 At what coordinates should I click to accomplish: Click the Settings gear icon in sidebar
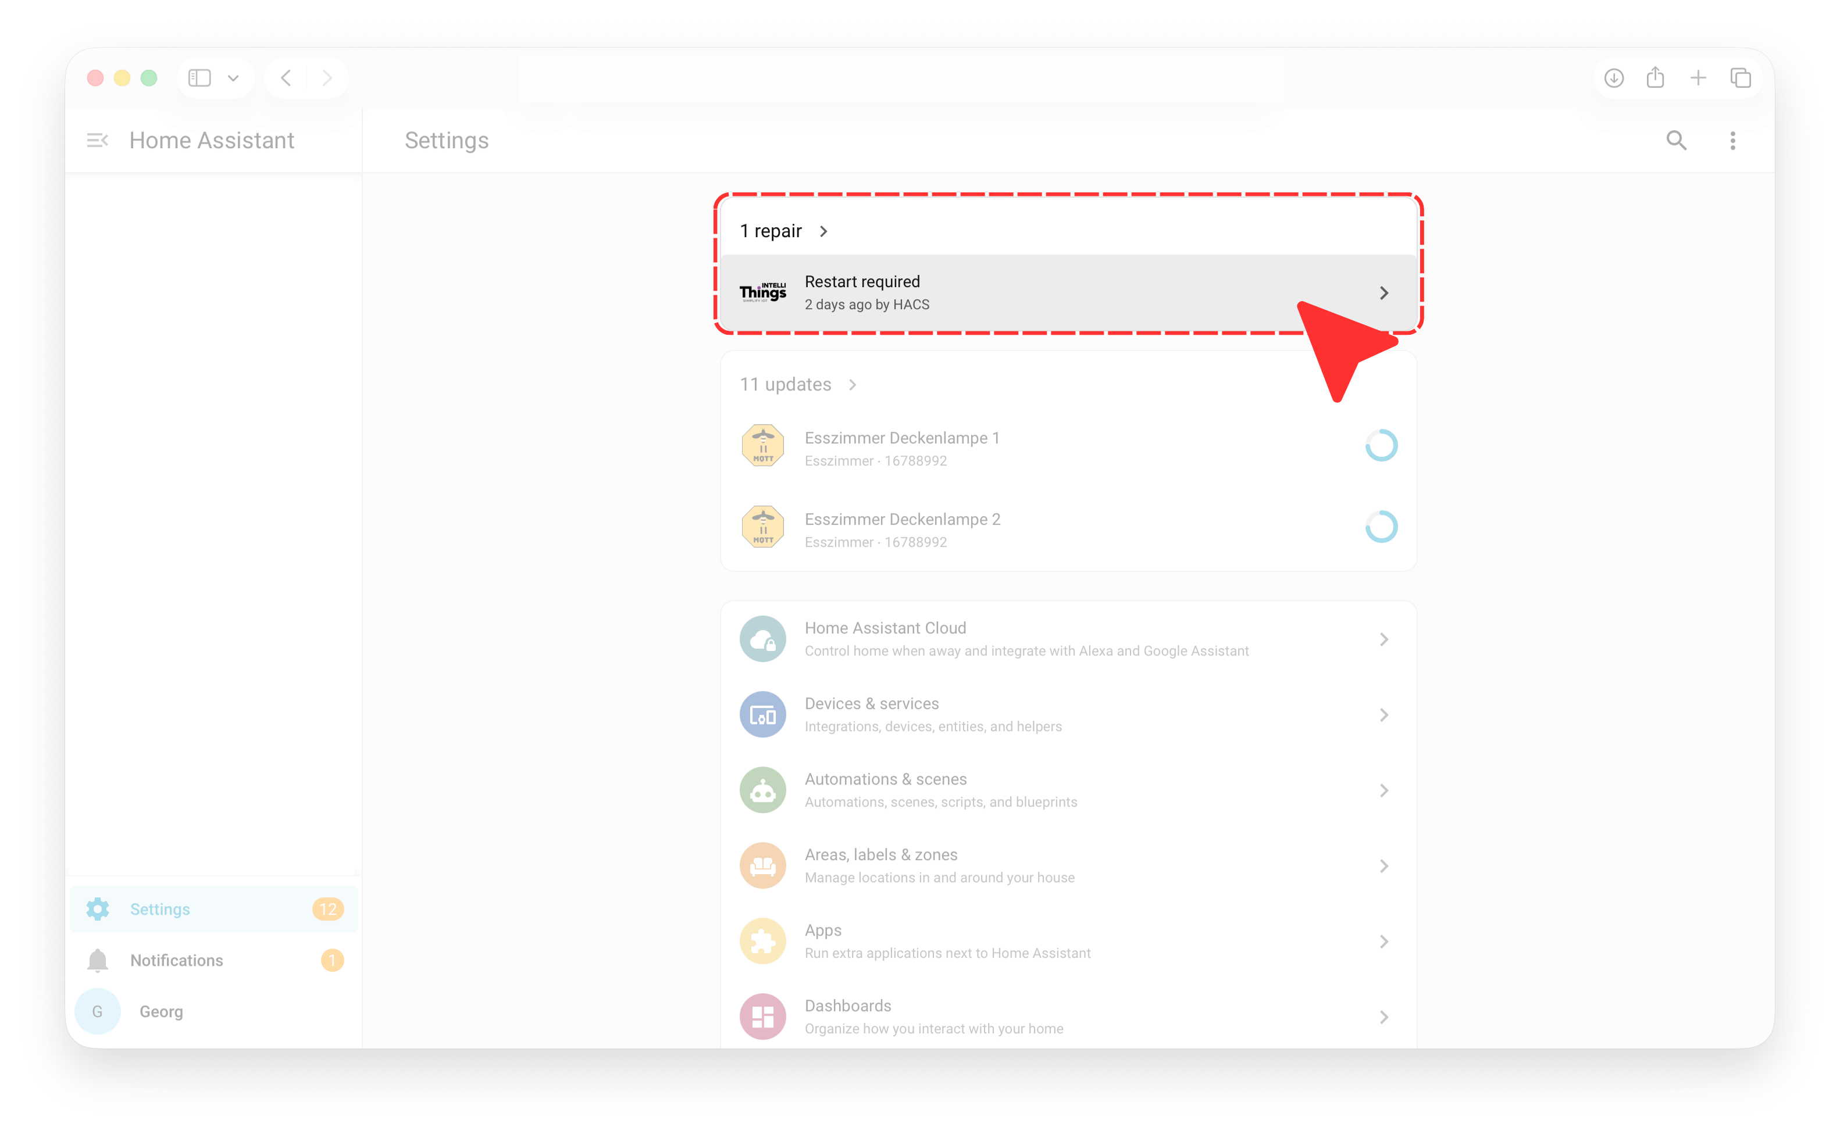97,909
